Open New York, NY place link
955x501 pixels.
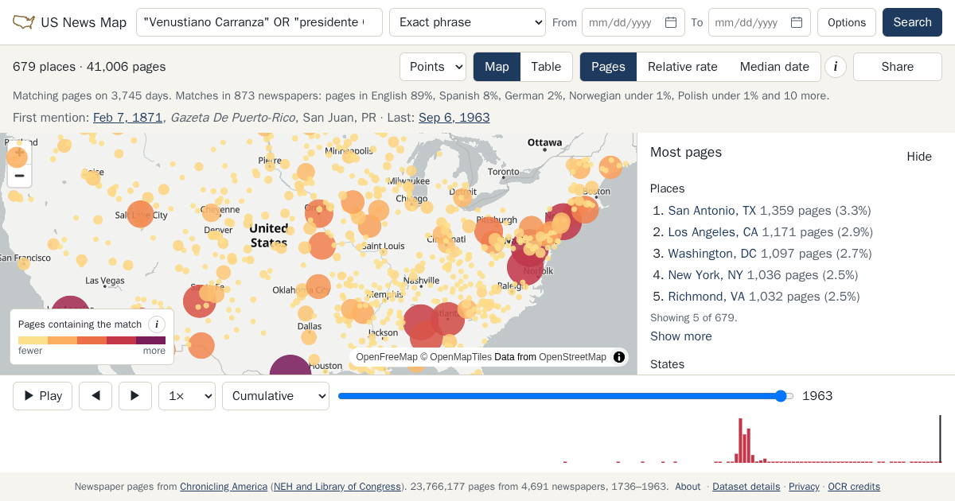coord(705,275)
